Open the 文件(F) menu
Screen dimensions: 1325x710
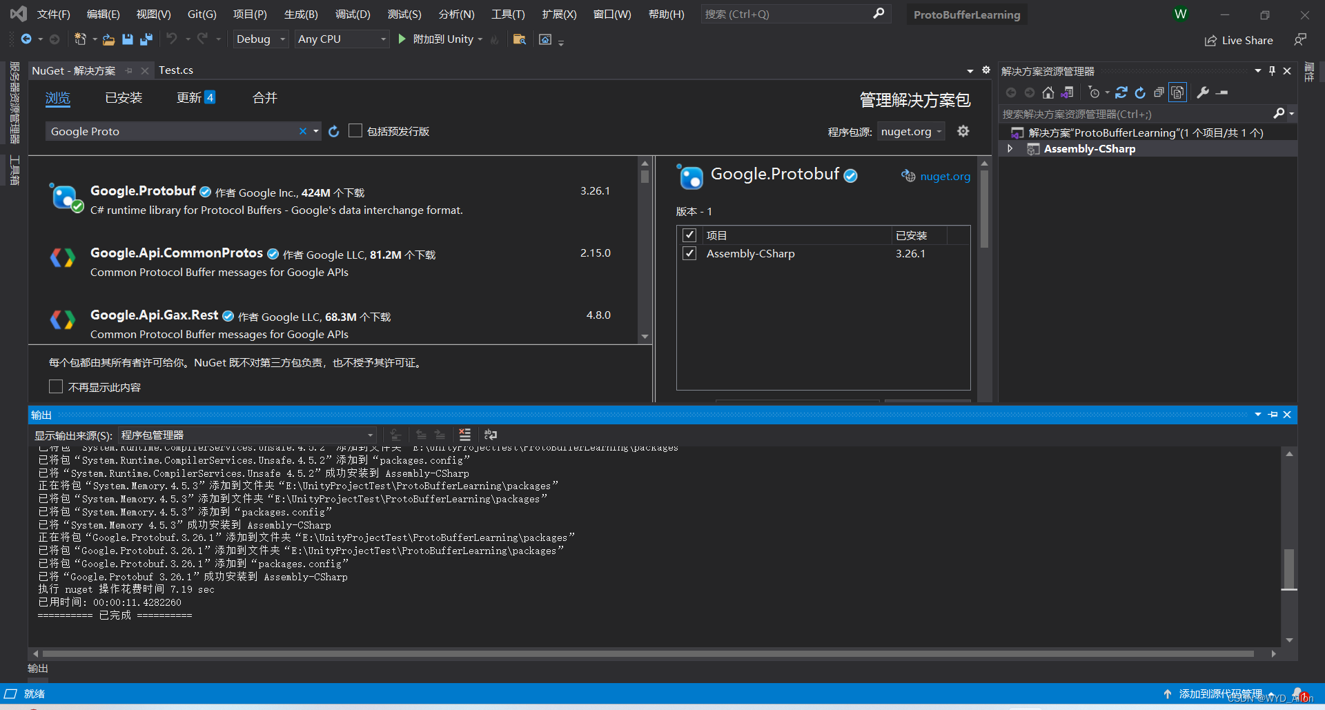pos(53,14)
